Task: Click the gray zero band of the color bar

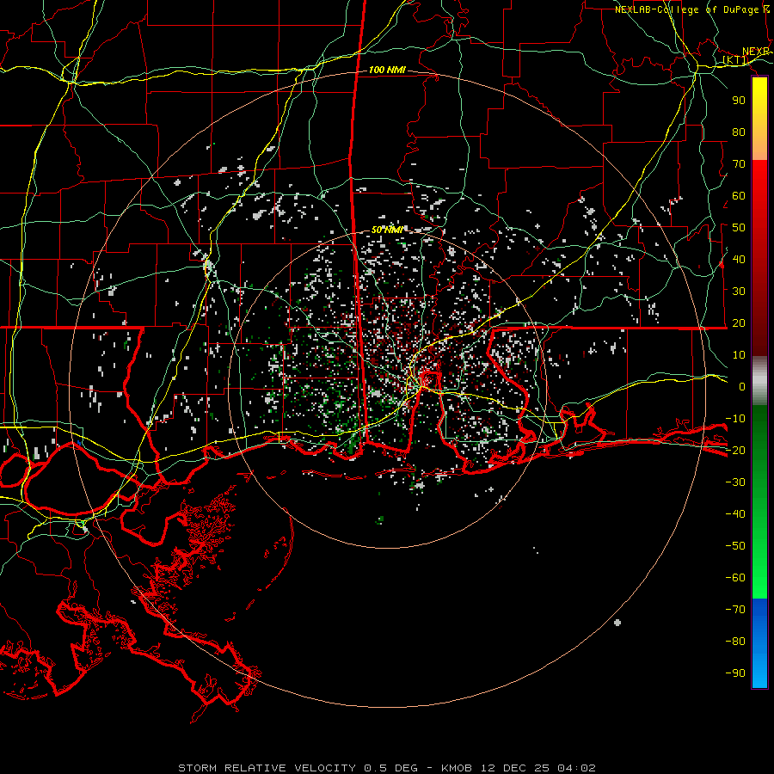Action: (x=759, y=381)
